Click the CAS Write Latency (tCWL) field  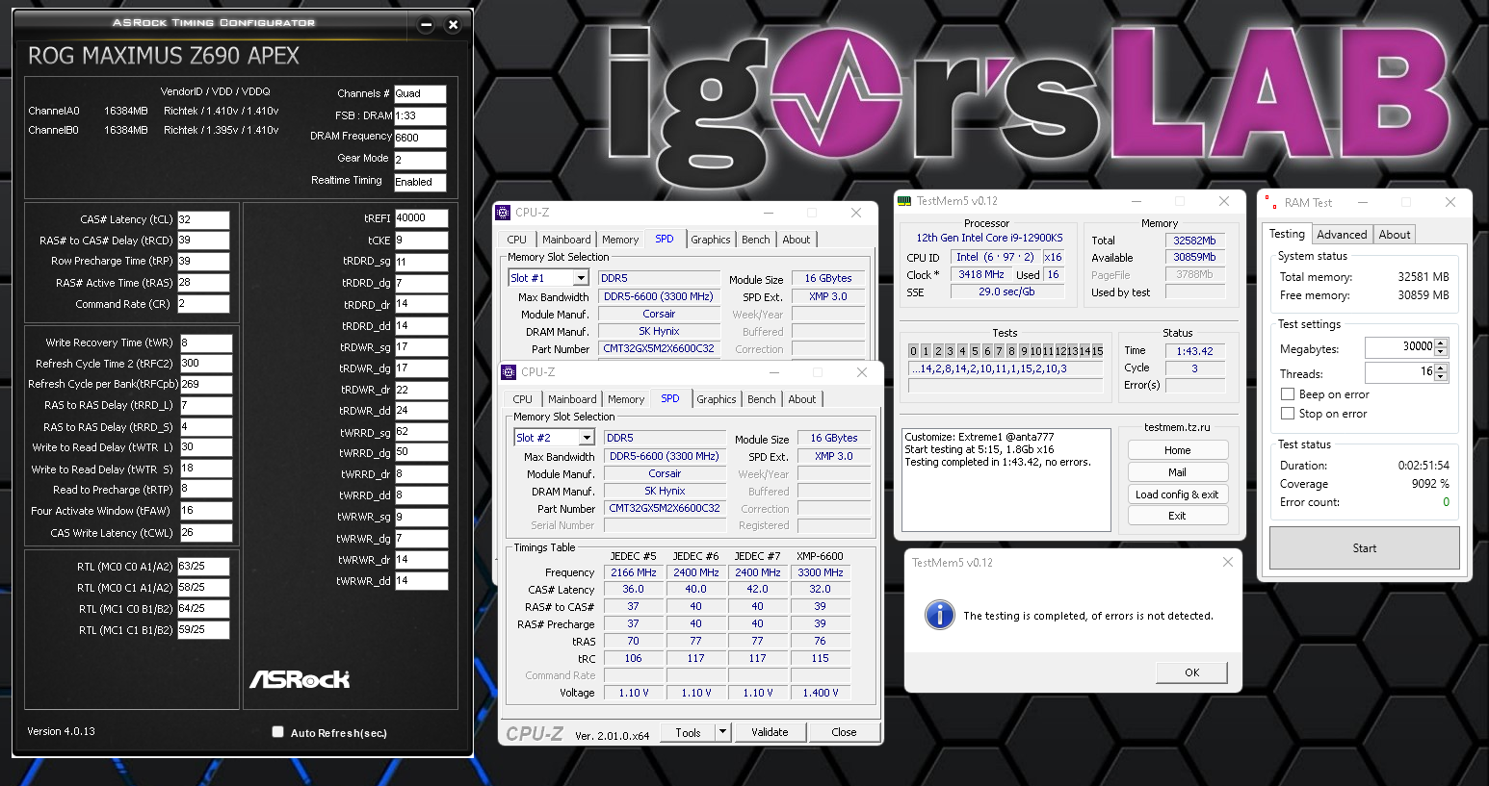[x=206, y=533]
